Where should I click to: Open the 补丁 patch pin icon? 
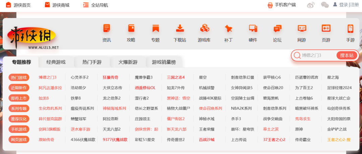pos(228,28)
